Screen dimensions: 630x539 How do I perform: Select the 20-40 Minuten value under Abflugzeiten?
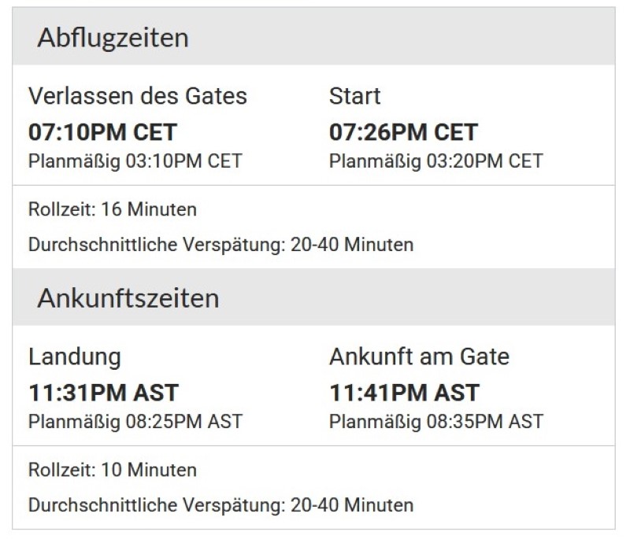pos(350,245)
